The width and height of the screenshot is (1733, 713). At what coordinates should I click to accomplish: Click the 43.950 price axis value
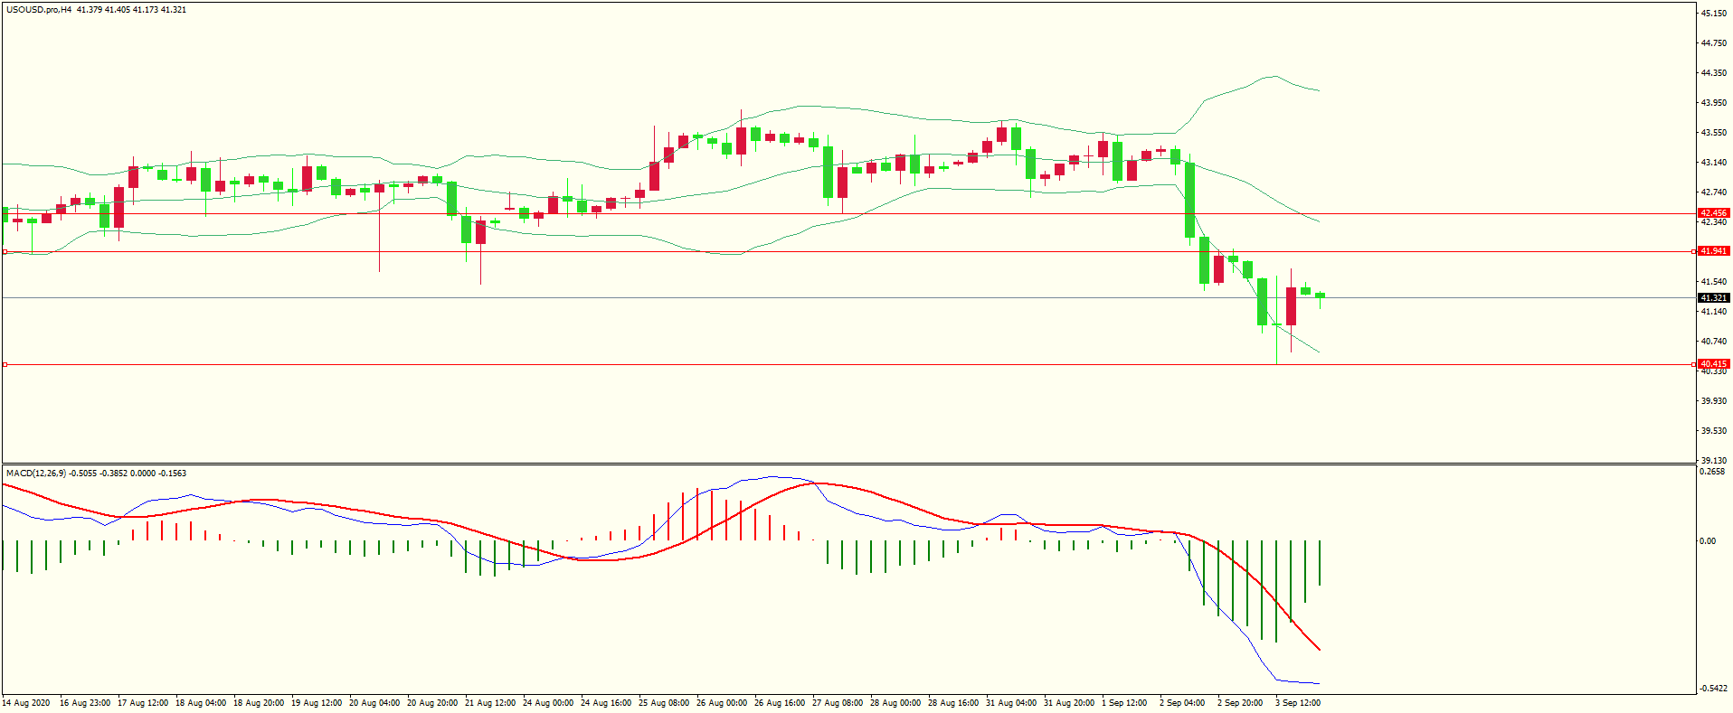point(1714,103)
